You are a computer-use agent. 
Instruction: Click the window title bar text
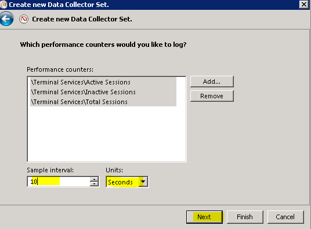click(x=59, y=5)
